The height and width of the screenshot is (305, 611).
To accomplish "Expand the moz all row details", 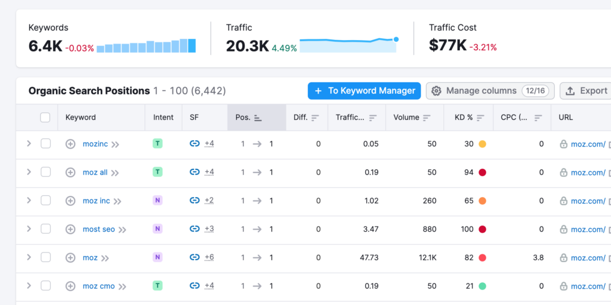I will [x=29, y=172].
